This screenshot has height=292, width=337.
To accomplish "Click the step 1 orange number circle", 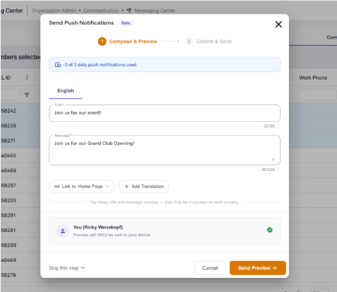I will coord(102,42).
